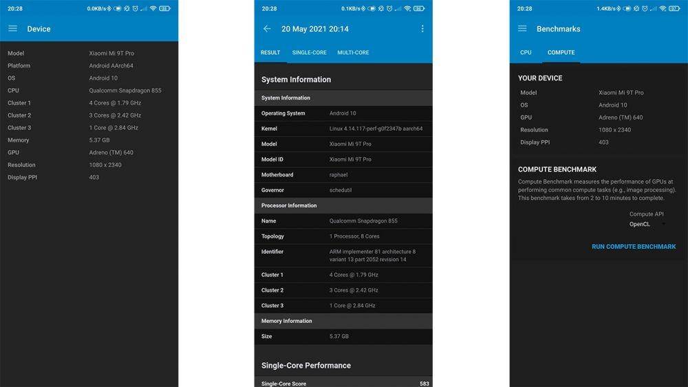Tap Adreno (TM) 640 on Device screen
The width and height of the screenshot is (688, 387).
pyautogui.click(x=111, y=153)
